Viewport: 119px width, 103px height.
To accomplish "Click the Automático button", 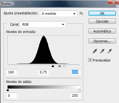I will tap(102, 31).
